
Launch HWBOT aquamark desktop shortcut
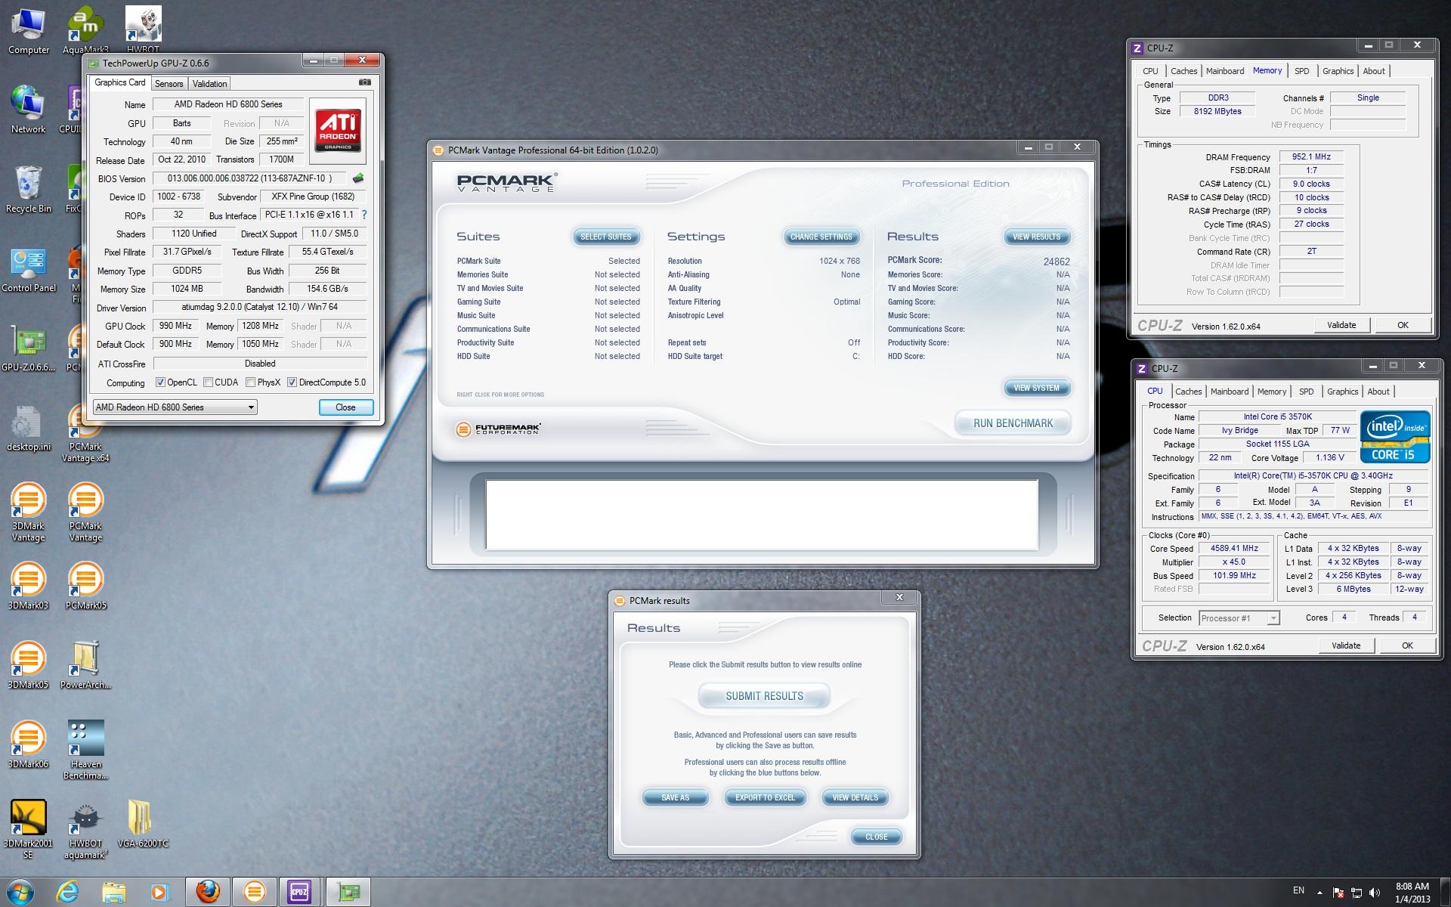tap(85, 831)
